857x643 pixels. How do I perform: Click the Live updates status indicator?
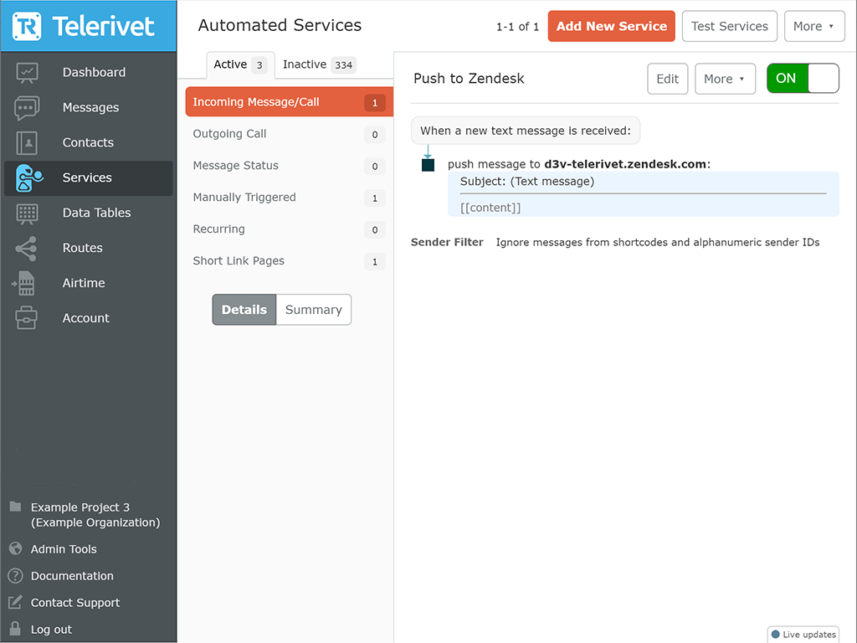pyautogui.click(x=803, y=635)
